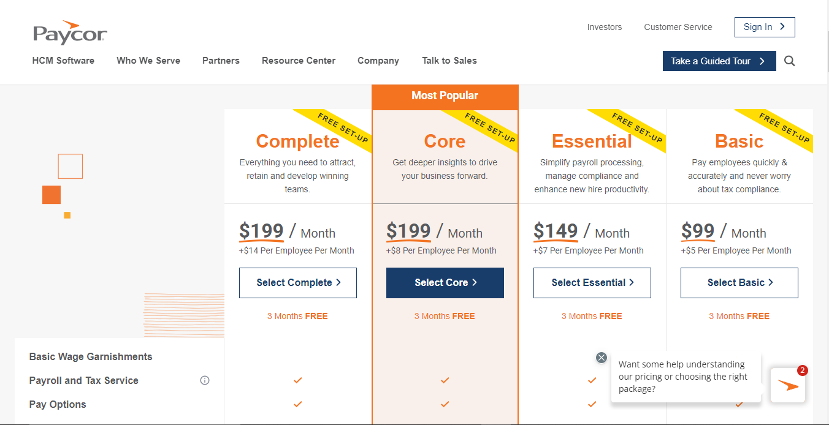This screenshot has width=829, height=425.
Task: Click the Paycor logo
Action: 70,33
